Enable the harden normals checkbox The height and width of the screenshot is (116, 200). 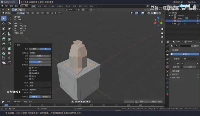pyautogui.click(x=30, y=68)
